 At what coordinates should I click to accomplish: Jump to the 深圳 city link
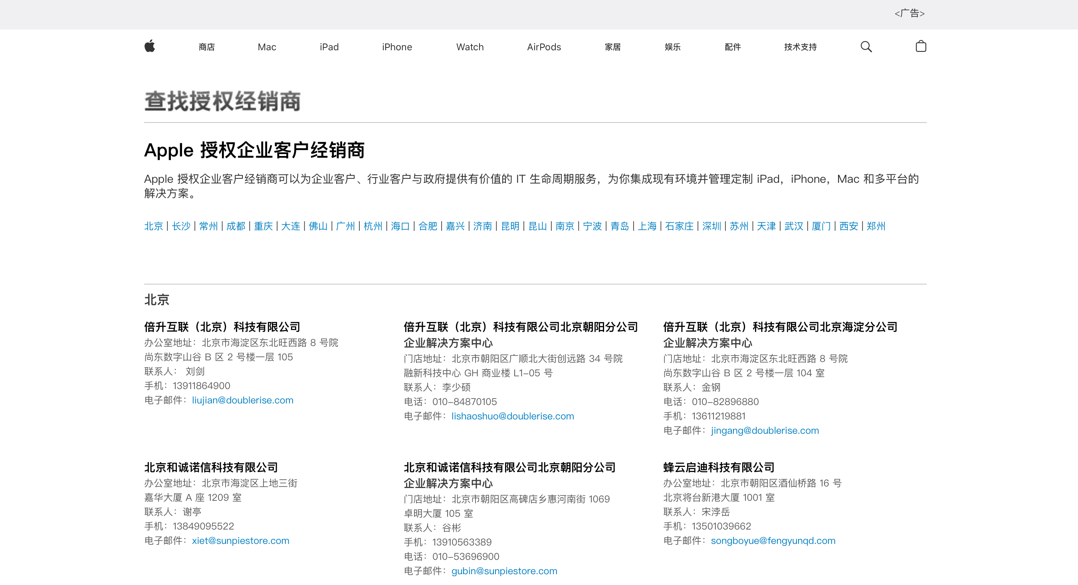711,226
